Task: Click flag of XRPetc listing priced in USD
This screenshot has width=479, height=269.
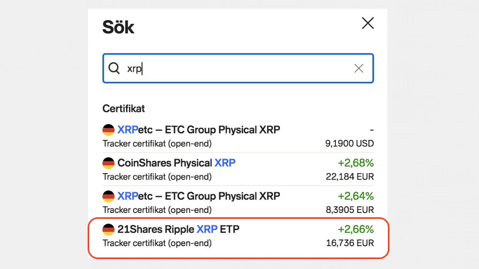Action: point(109,130)
